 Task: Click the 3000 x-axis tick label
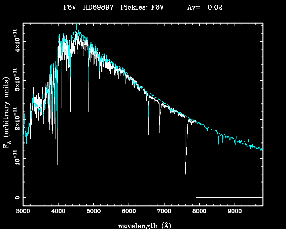[23, 211]
